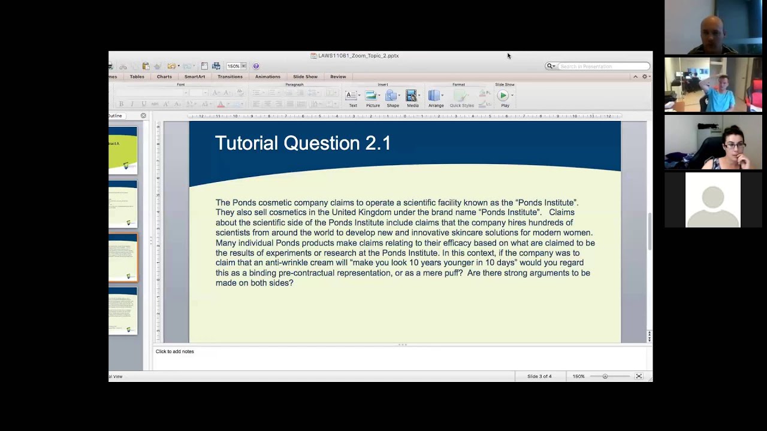Image resolution: width=767 pixels, height=431 pixels.
Task: Select the Outline pane tab
Action: 115,116
